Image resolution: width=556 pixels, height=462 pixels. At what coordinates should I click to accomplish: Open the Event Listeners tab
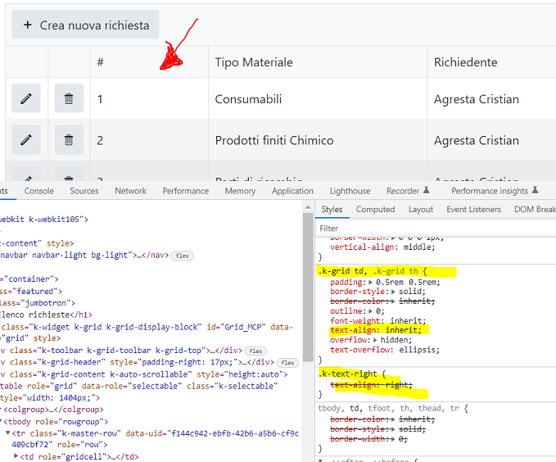point(473,210)
